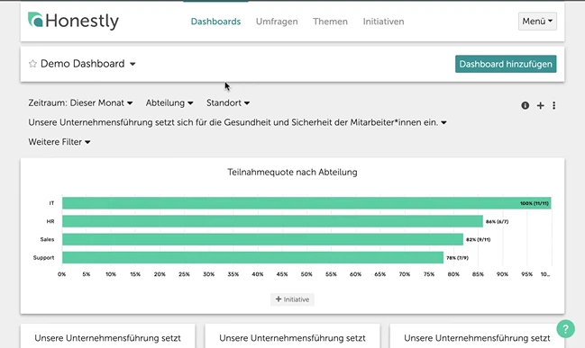This screenshot has height=348, width=585.
Task: Expand Weitere Filter
Action: pyautogui.click(x=59, y=142)
